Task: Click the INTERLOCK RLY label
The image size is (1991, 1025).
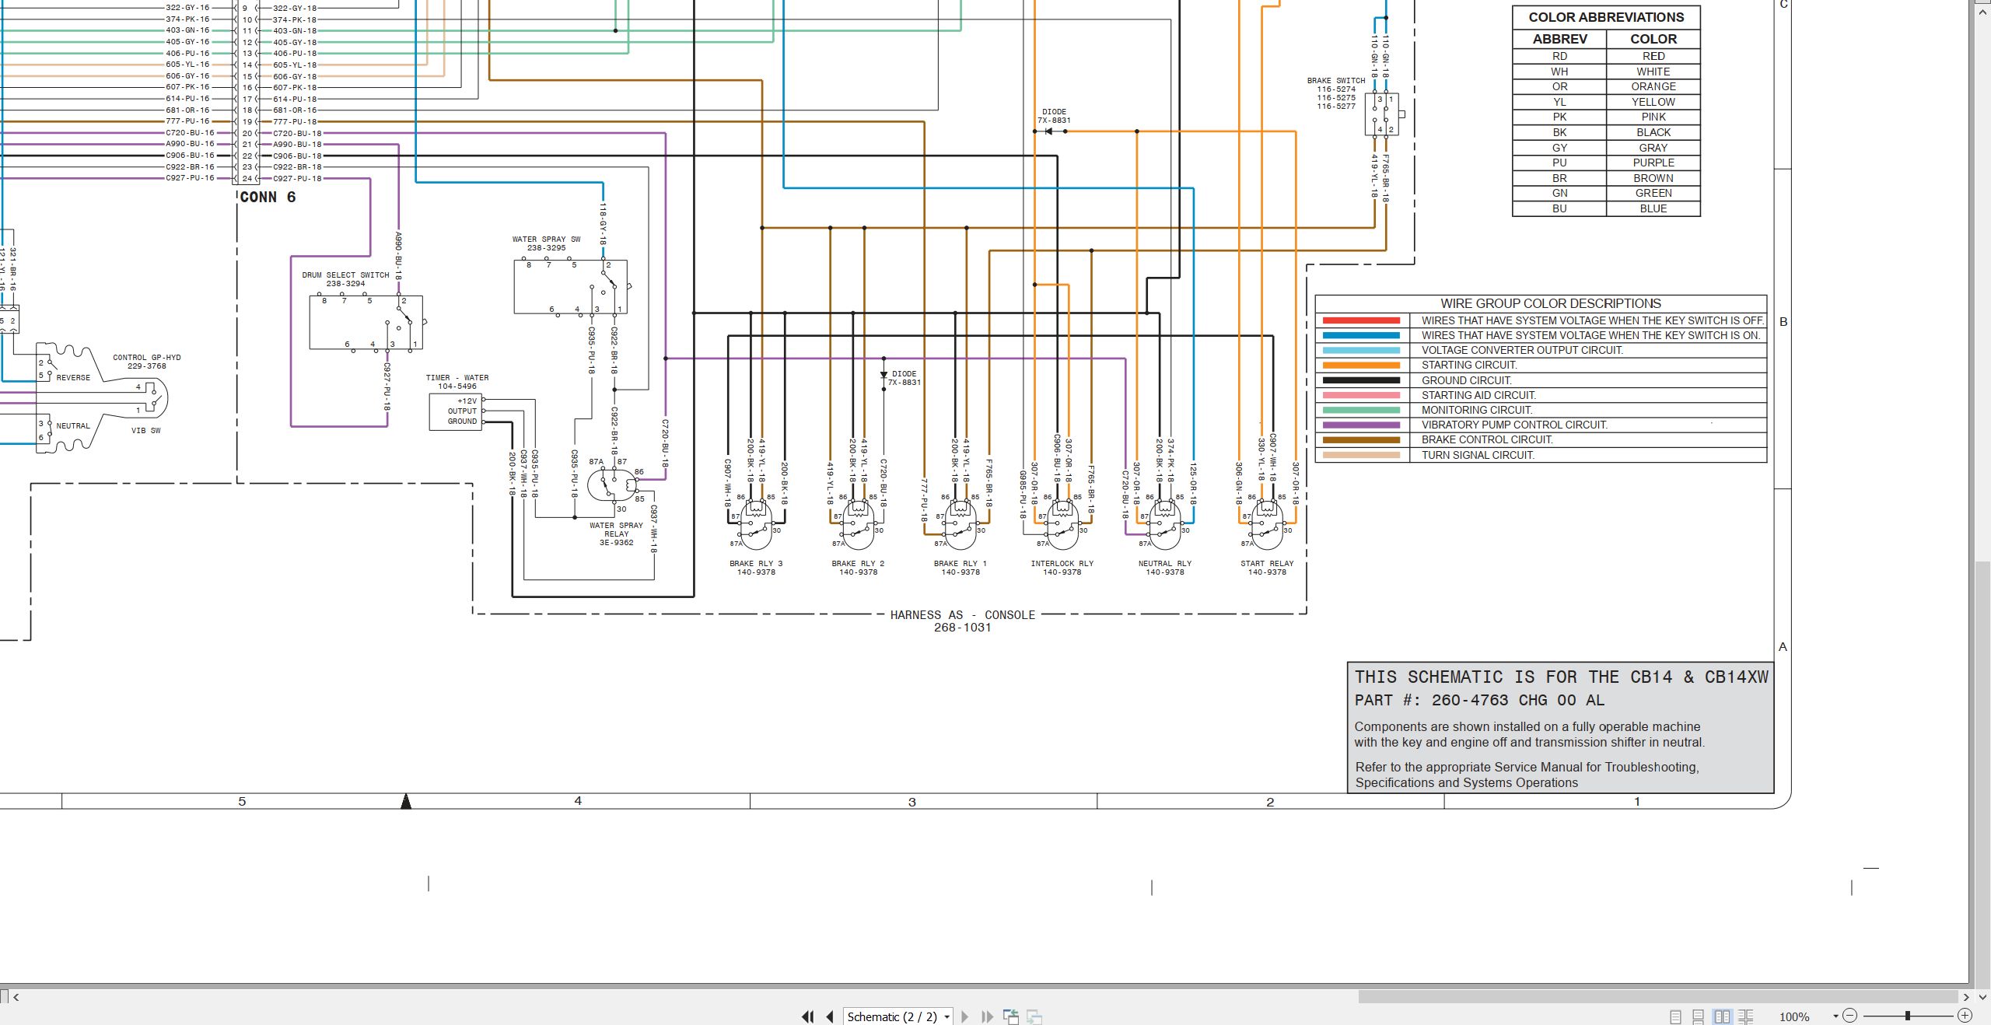Action: [1062, 563]
